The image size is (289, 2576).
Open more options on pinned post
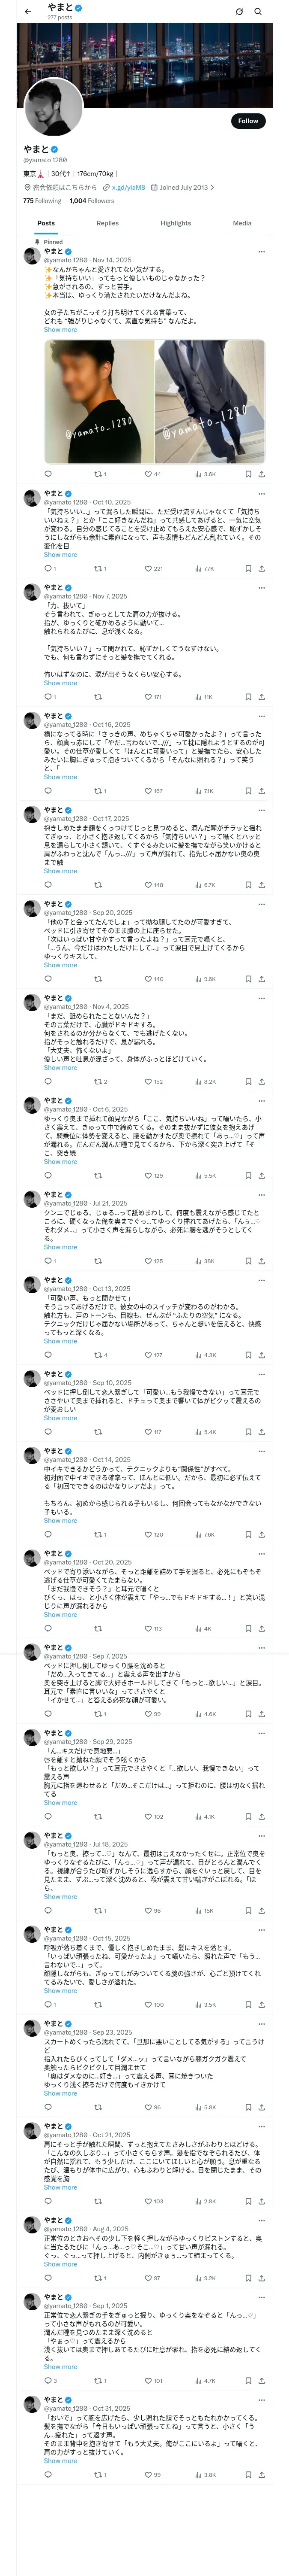[x=261, y=251]
